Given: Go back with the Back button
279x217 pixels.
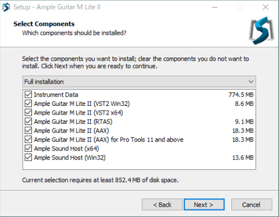Looking at the screenshot, I should pos(162,204).
